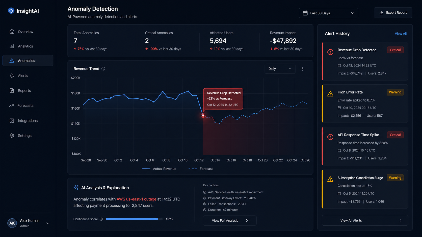Click the info icon beside Revenue Trend

click(103, 69)
